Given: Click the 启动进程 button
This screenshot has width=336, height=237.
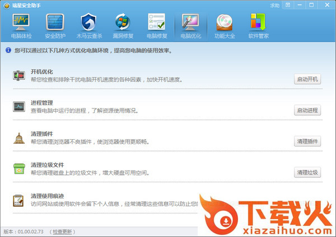Looking at the screenshot, I should point(307,110).
